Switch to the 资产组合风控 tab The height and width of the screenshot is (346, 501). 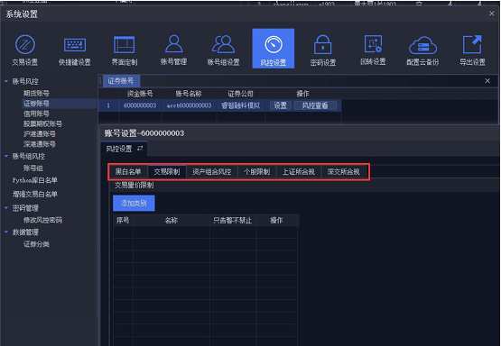pos(212,172)
